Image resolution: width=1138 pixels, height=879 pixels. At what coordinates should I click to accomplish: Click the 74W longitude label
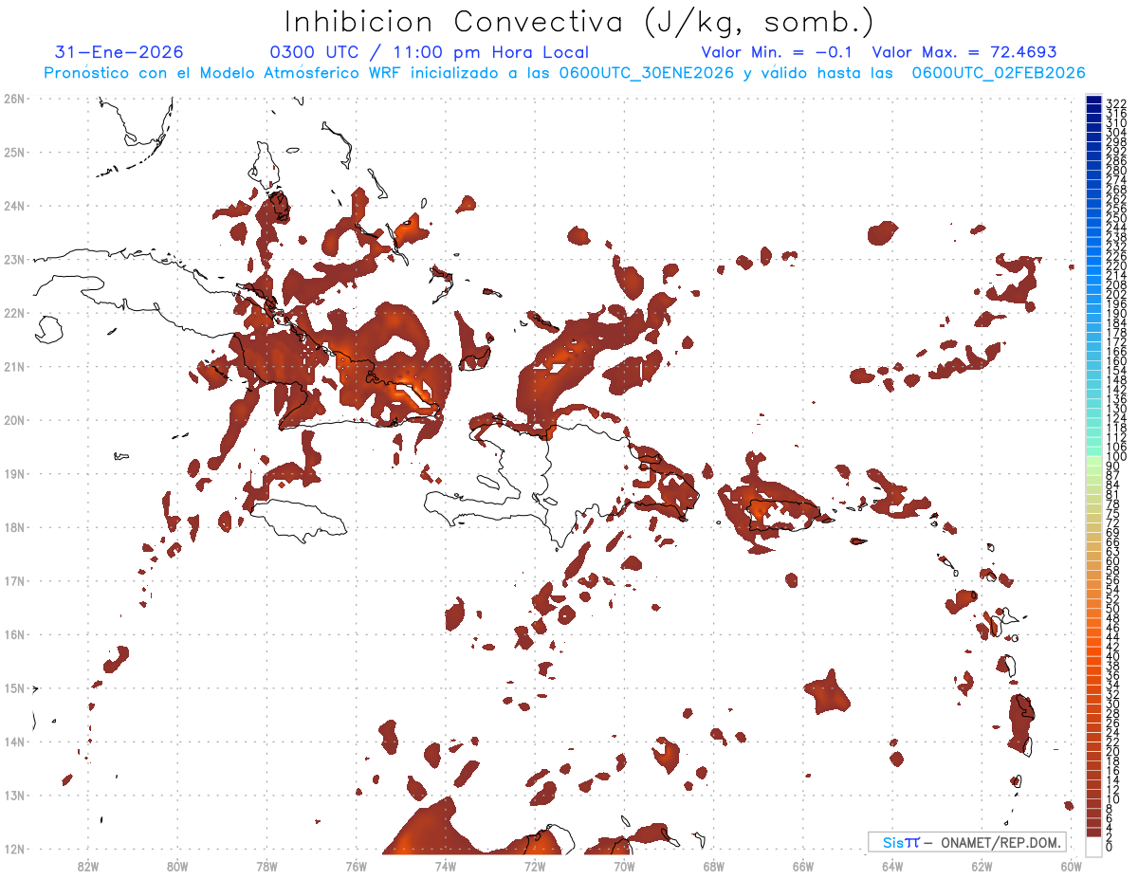click(x=446, y=866)
